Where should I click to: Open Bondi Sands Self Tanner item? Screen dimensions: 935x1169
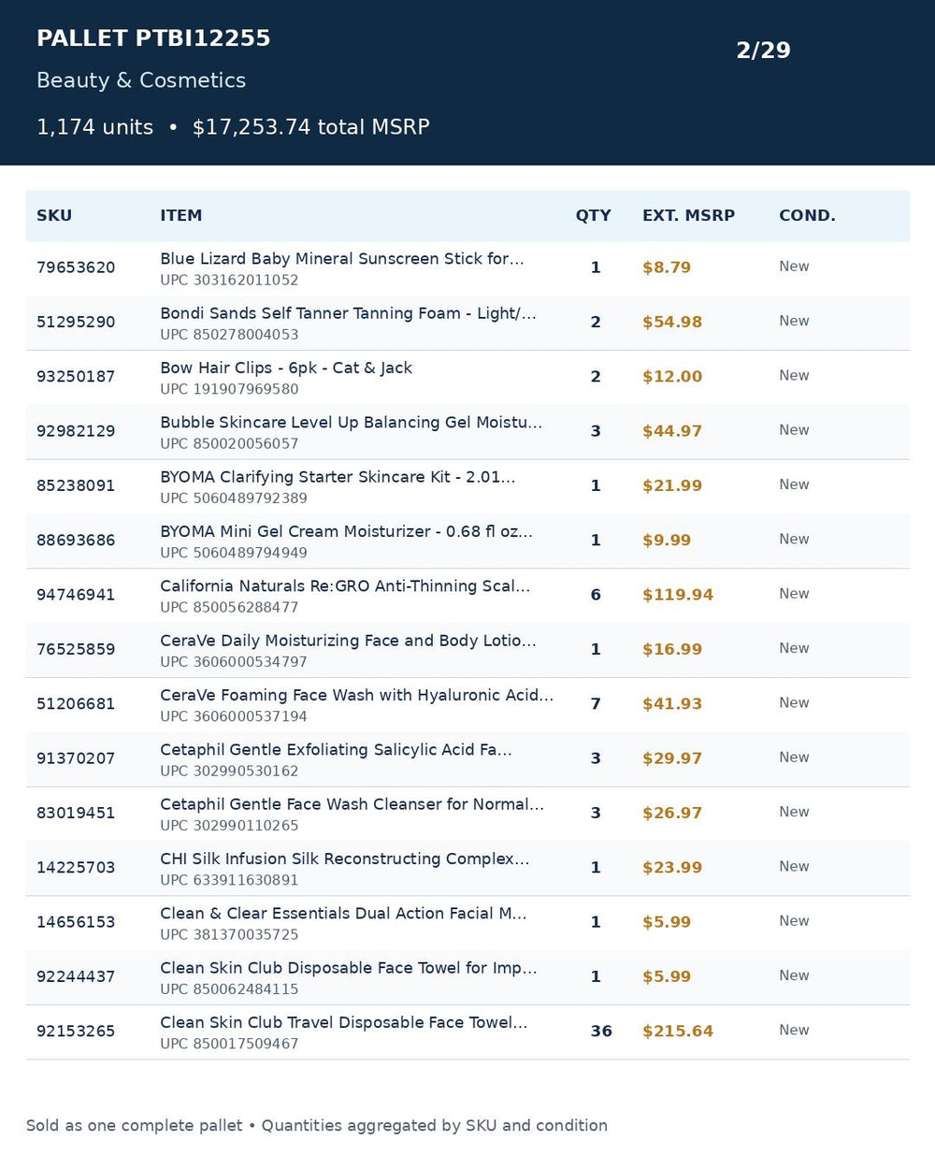[x=348, y=313]
